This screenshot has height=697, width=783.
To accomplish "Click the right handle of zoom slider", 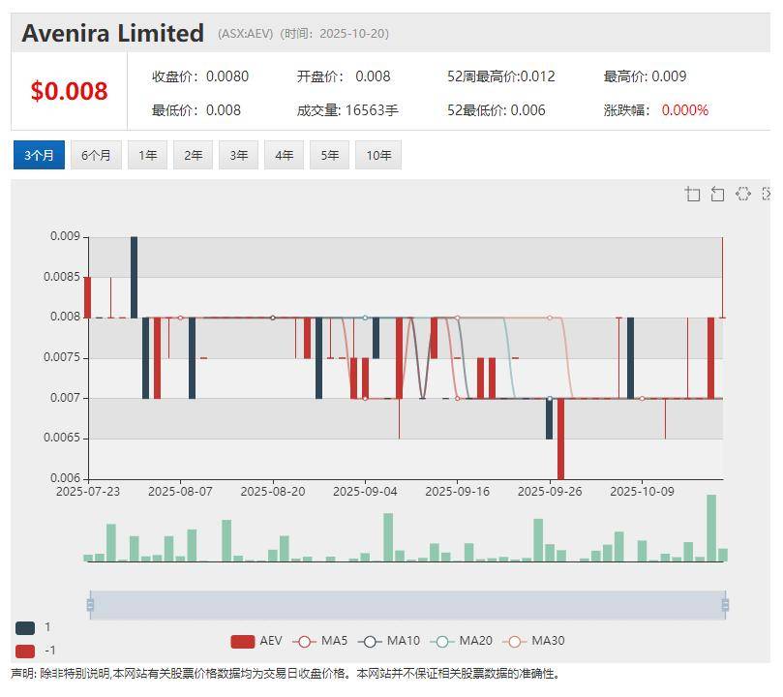I will pos(724,605).
